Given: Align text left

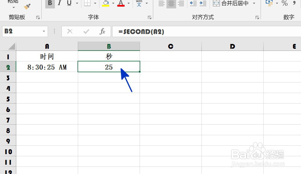Looking at the screenshot, I should pos(161,3).
